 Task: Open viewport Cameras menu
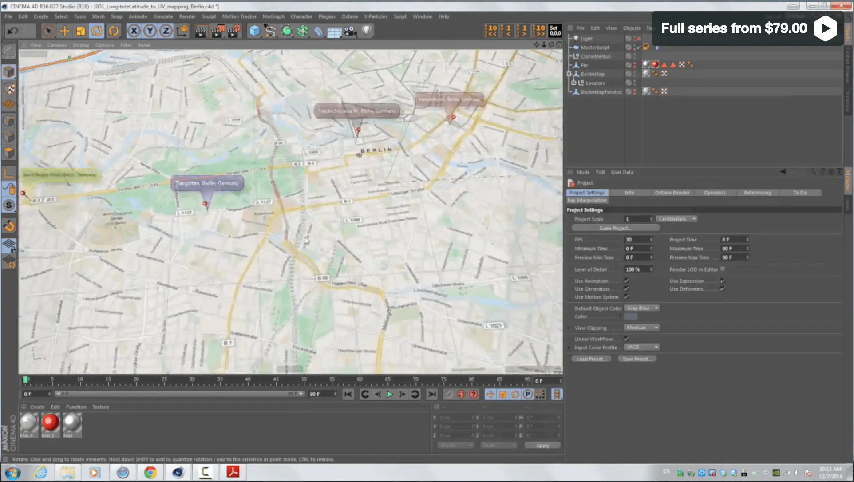click(57, 45)
